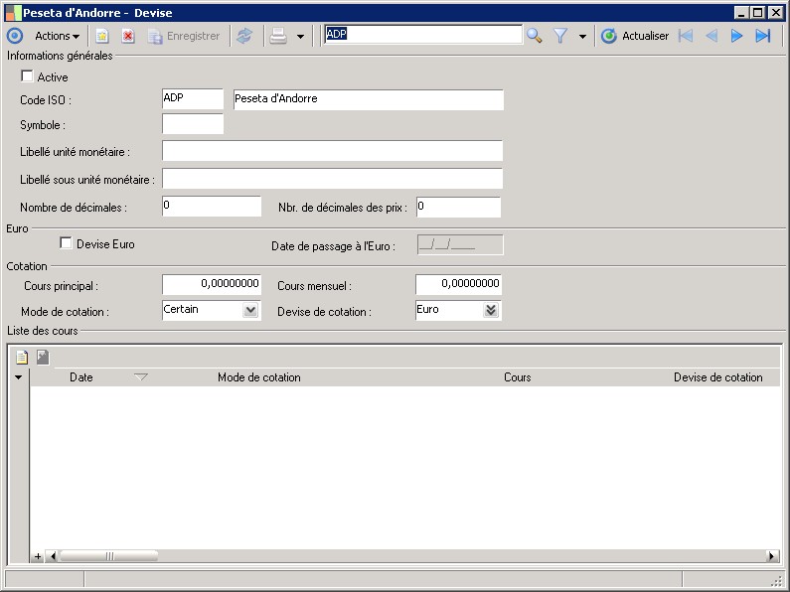Click the print icon in toolbar
Image resolution: width=790 pixels, height=592 pixels.
click(279, 36)
